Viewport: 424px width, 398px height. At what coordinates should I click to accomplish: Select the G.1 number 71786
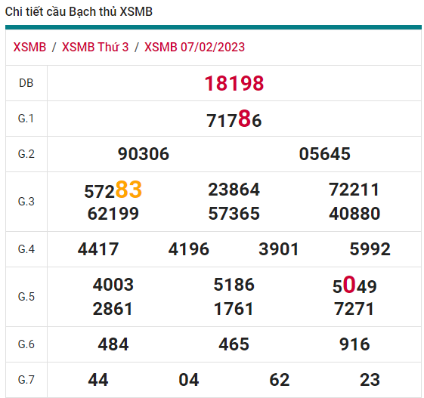click(x=234, y=119)
